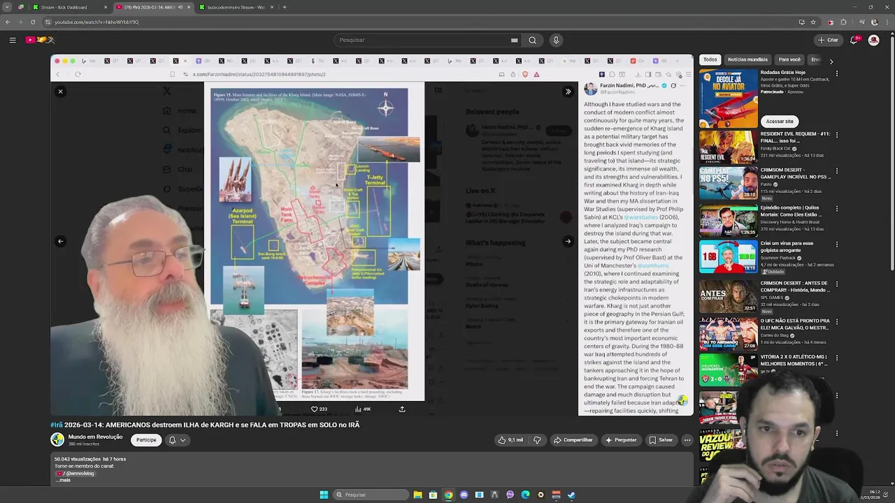Open the on-screen keyboard icon in search box
Screen dimensions: 895x503
514,40
